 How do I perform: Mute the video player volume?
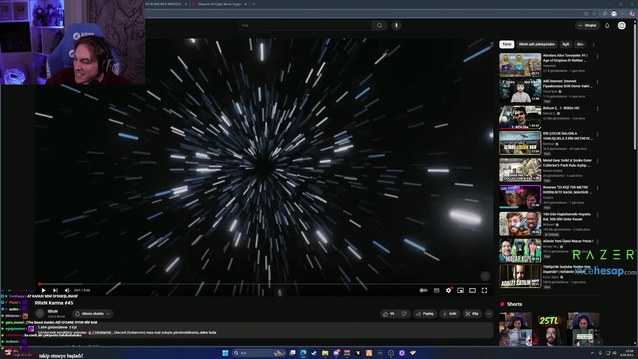[67, 290]
